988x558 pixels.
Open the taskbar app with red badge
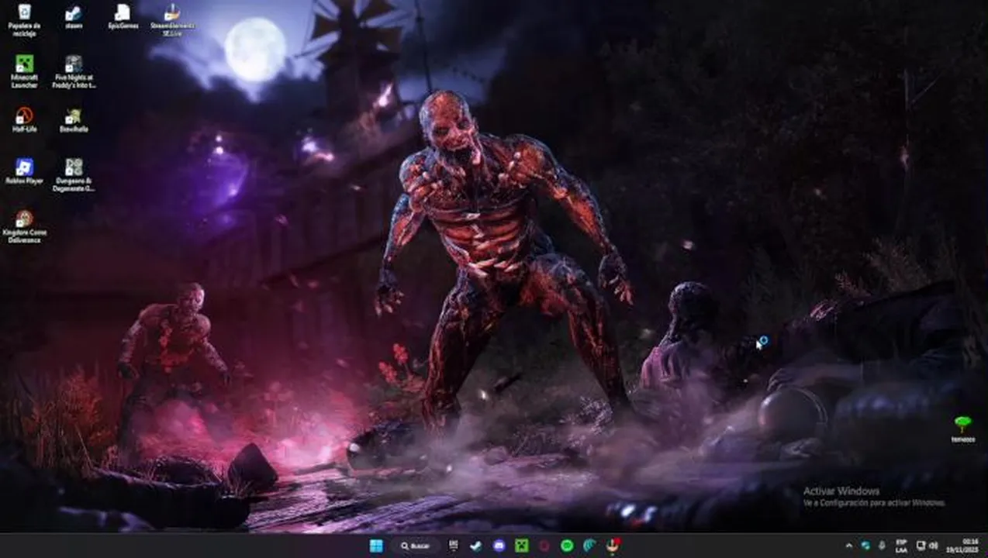pyautogui.click(x=613, y=546)
